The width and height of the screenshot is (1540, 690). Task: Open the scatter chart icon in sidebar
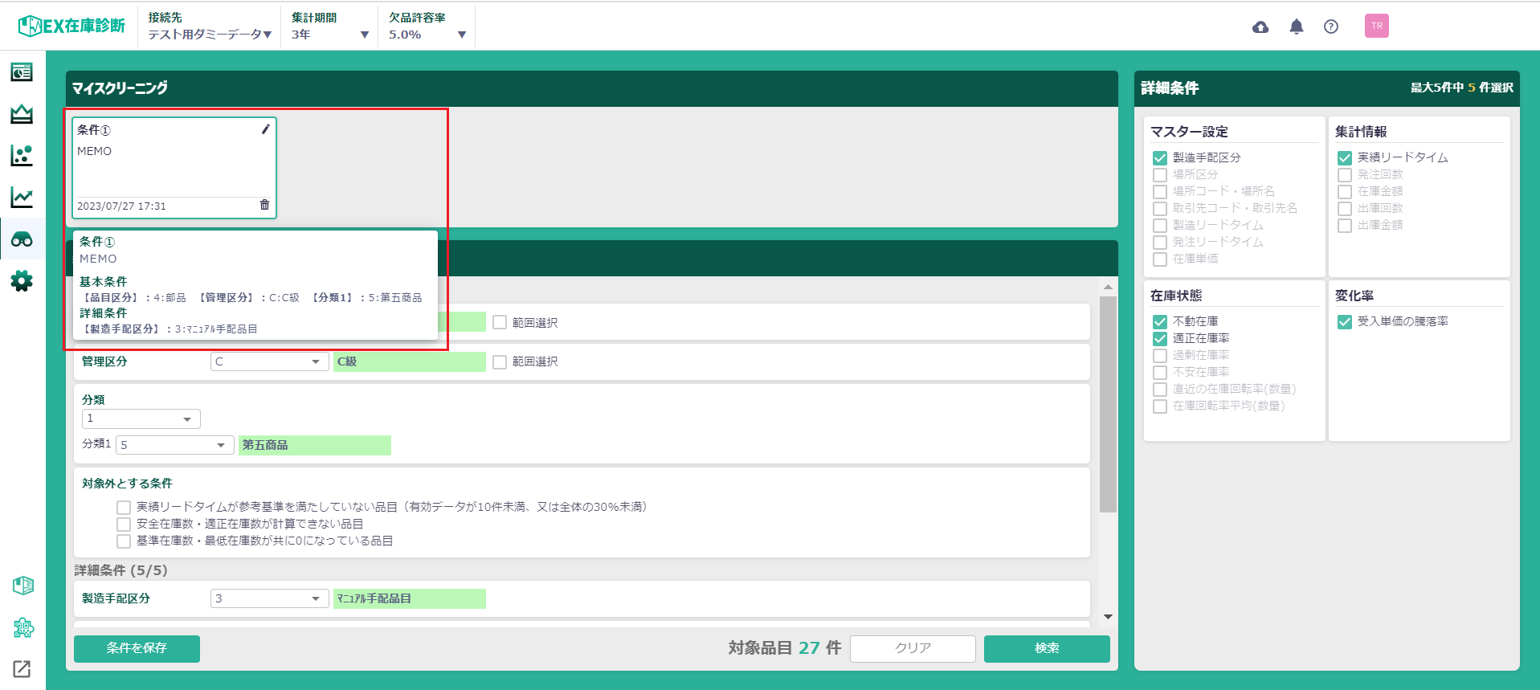pos(22,156)
